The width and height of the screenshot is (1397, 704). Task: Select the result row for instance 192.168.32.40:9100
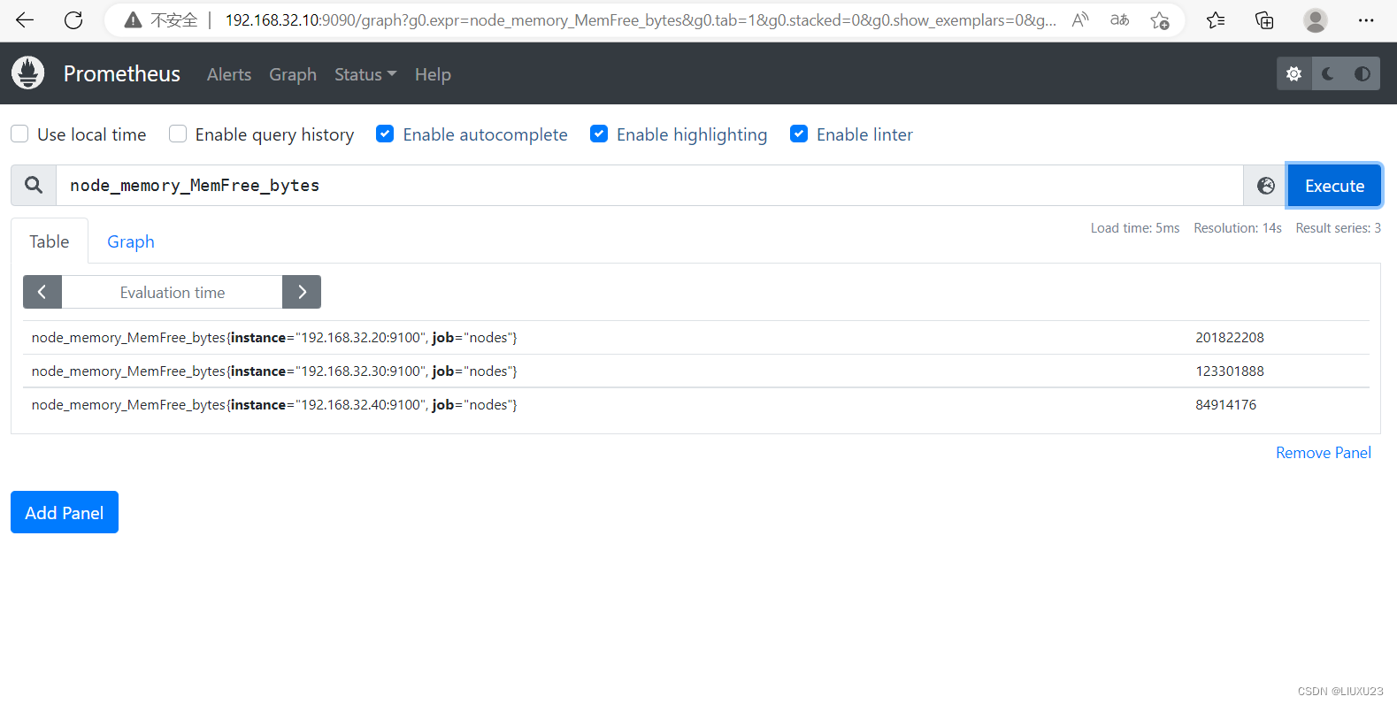coord(696,405)
